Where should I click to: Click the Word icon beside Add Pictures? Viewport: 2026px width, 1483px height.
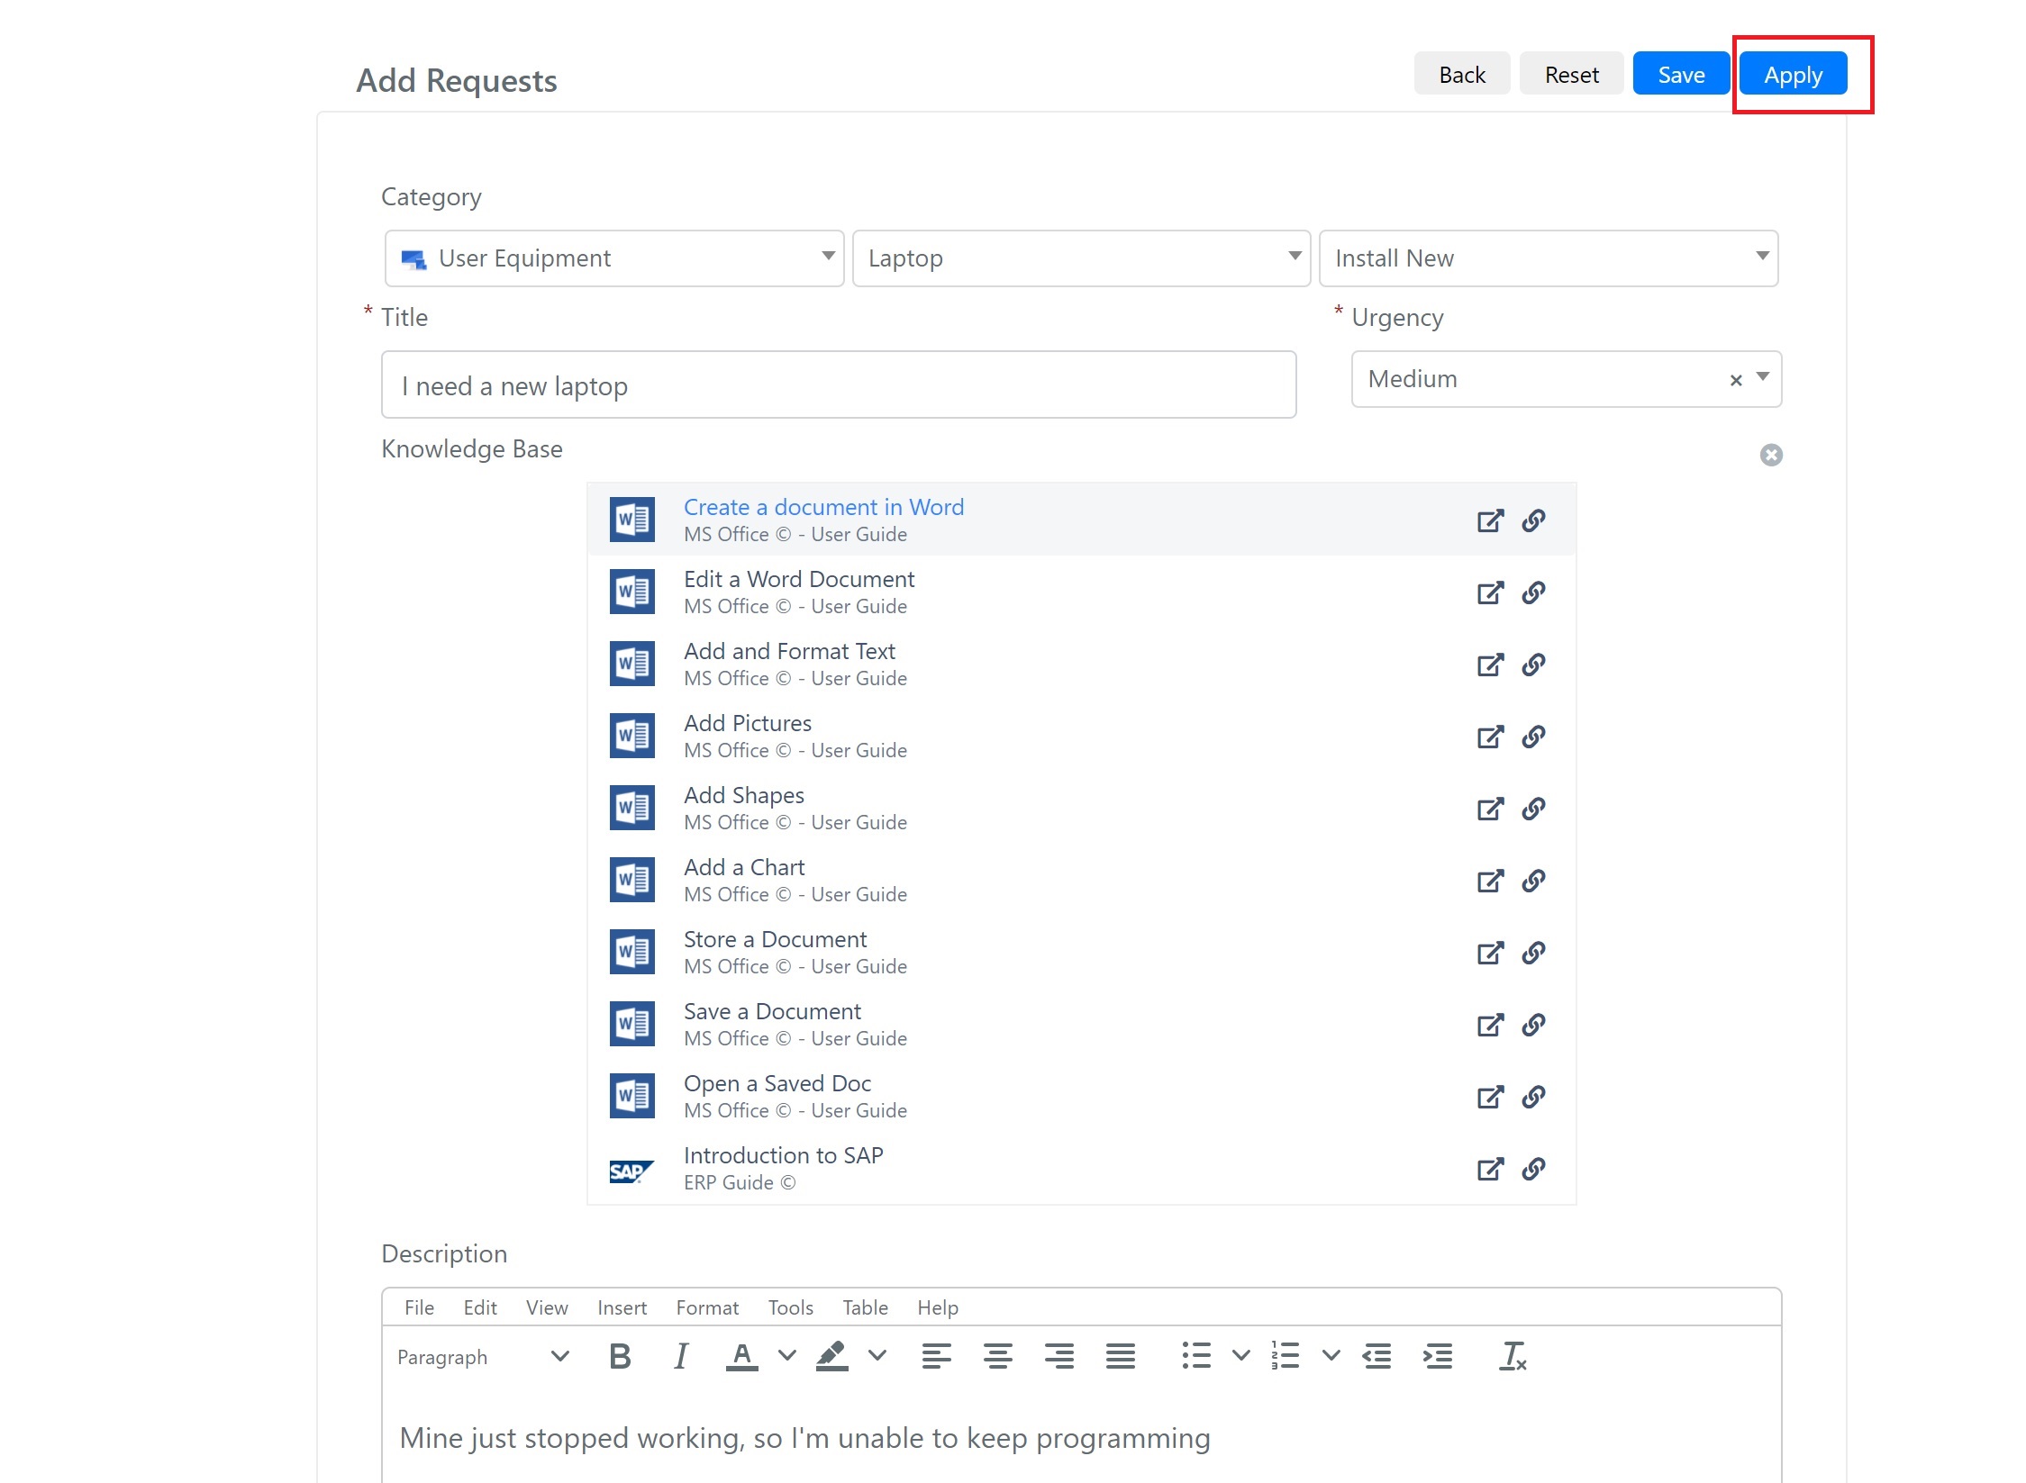[x=631, y=736]
